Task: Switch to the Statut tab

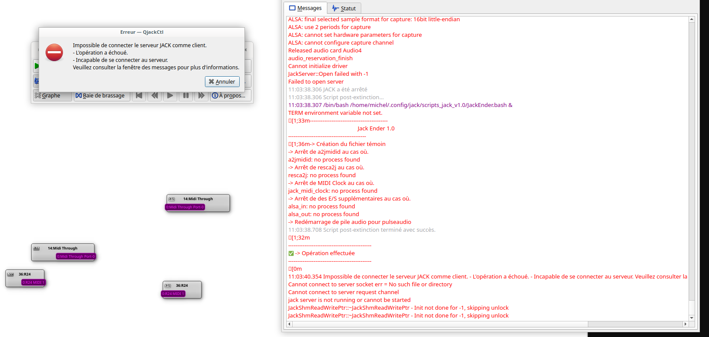Action: tap(344, 8)
